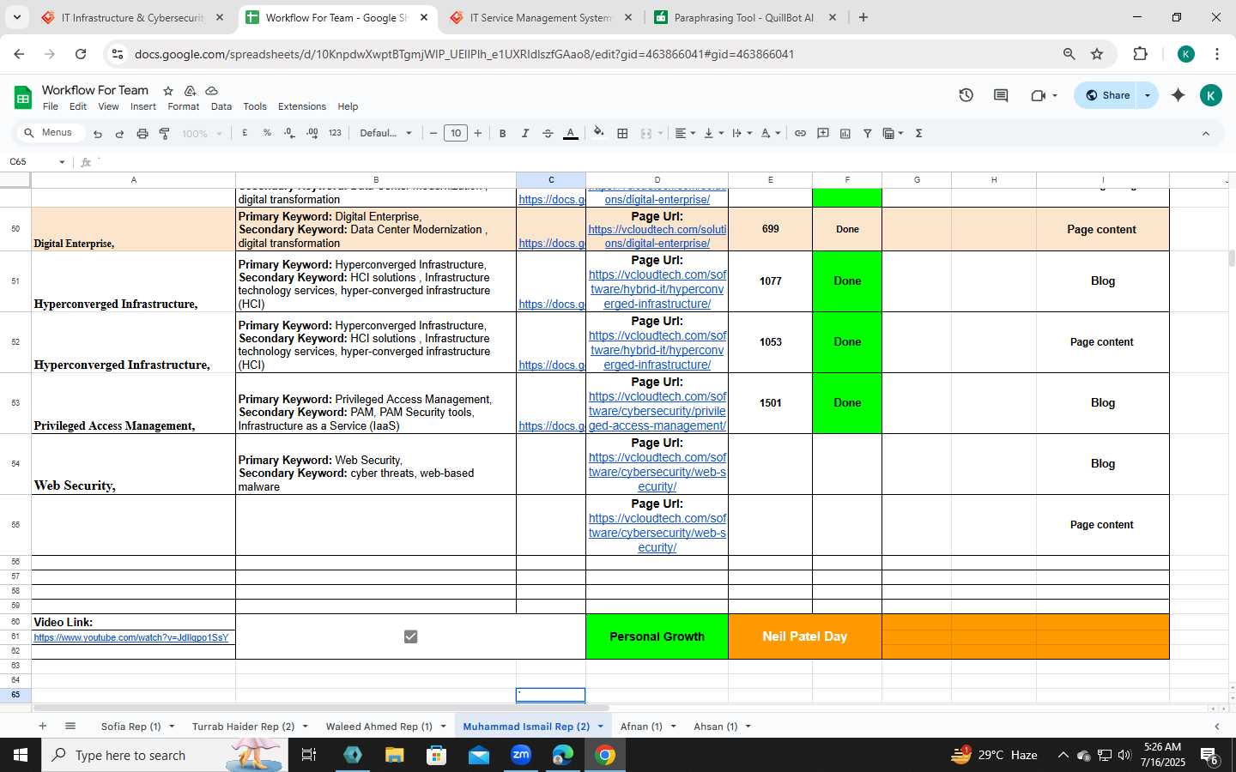Switch to the Turrab Haider Rep (2) sheet
This screenshot has height=772, width=1236.
pyautogui.click(x=243, y=727)
